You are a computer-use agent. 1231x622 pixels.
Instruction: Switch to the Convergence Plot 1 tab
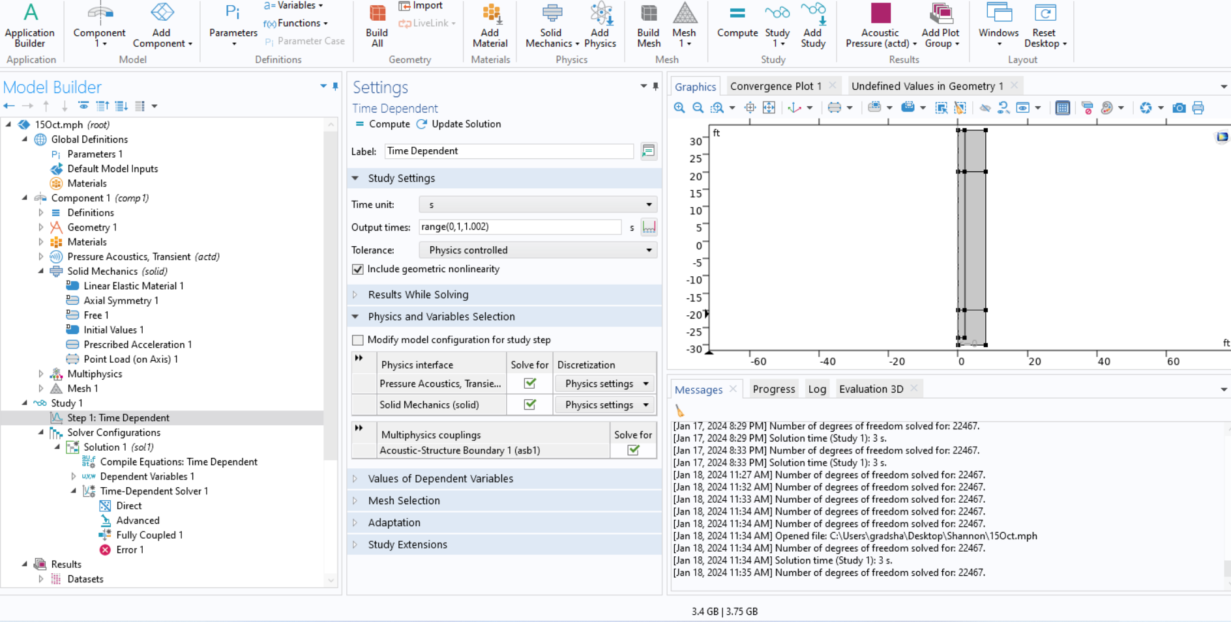(x=775, y=86)
